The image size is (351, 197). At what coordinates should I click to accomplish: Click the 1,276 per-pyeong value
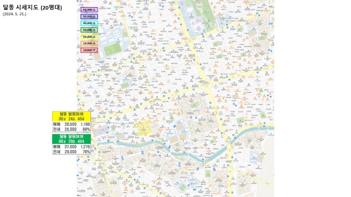pos(86,147)
